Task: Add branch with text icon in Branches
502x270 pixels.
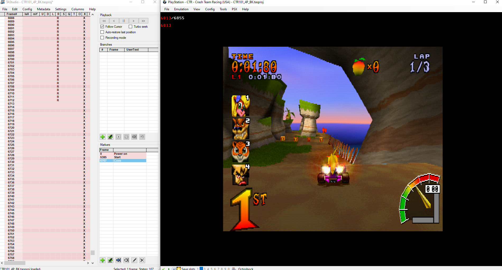Action: coord(110,137)
